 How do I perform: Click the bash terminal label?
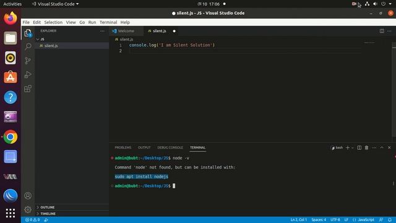pos(337,147)
